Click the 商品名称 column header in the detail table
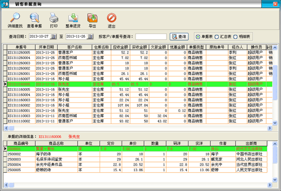 point(56,143)
